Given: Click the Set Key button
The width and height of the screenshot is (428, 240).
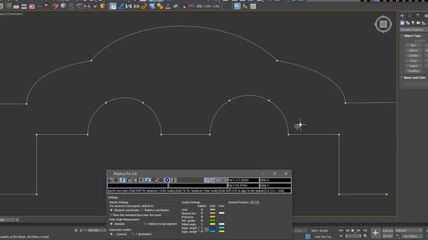Looking at the screenshot, I should pyautogui.click(x=388, y=236).
